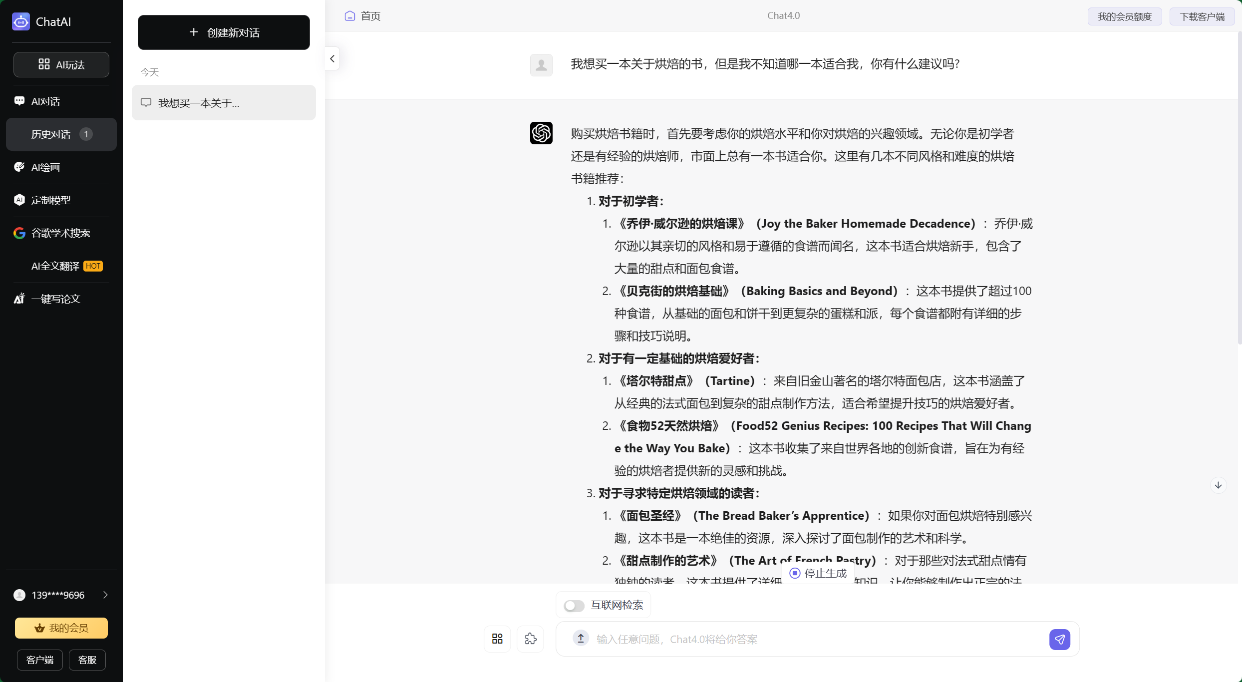This screenshot has height=682, width=1242.
Task: Click the golden 我的会员 membership button
Action: pos(61,628)
